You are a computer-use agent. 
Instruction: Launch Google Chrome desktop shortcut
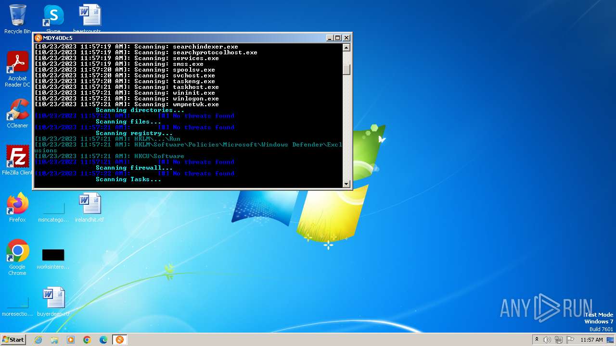[x=17, y=258]
